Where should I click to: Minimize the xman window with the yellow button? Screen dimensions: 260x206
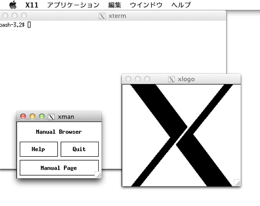click(x=32, y=116)
